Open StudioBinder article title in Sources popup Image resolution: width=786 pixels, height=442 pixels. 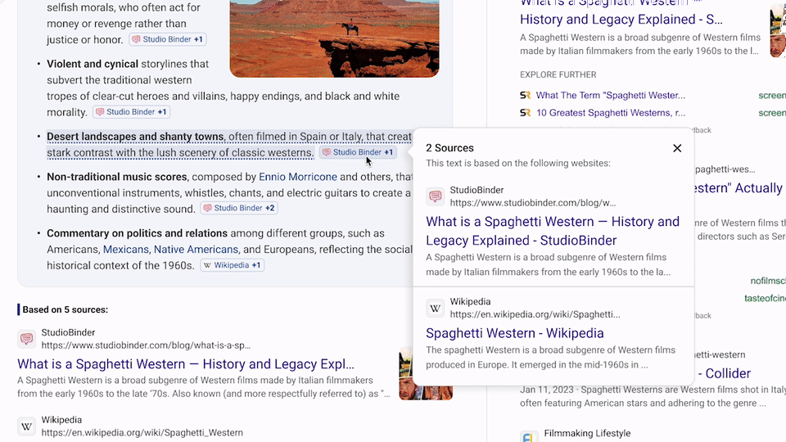[x=553, y=231]
